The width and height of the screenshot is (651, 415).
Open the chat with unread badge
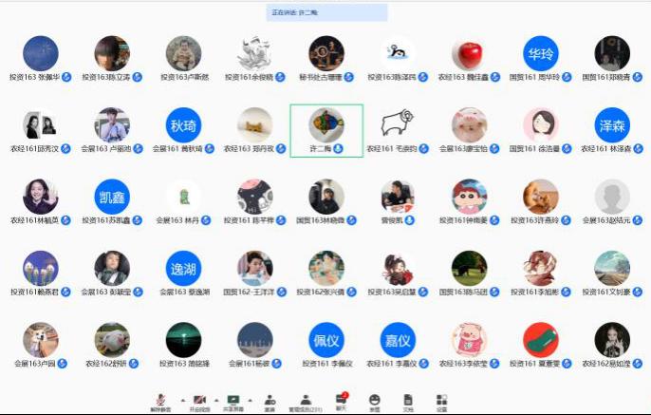click(342, 400)
